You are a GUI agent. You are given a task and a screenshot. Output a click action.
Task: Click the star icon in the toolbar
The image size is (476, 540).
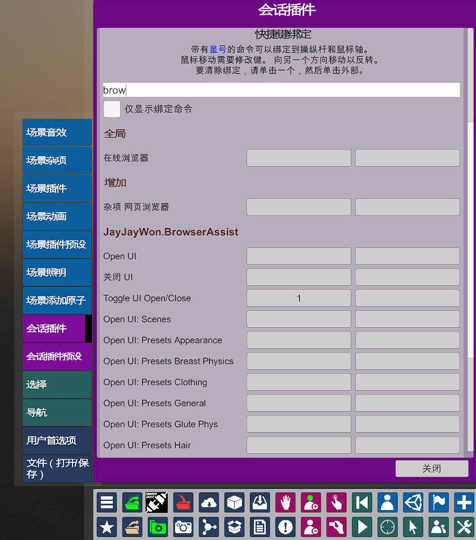107,527
